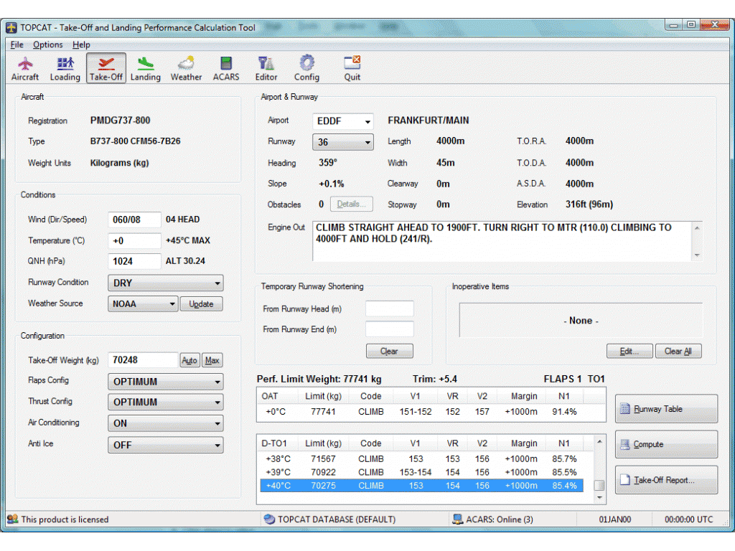The image size is (735, 551).
Task: Click the weather Update button
Action: 201,304
